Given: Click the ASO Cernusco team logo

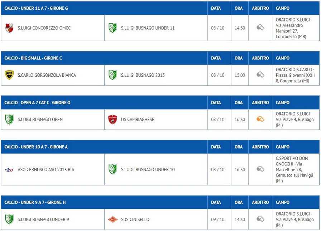Looking at the screenshot, I should 9,170.
